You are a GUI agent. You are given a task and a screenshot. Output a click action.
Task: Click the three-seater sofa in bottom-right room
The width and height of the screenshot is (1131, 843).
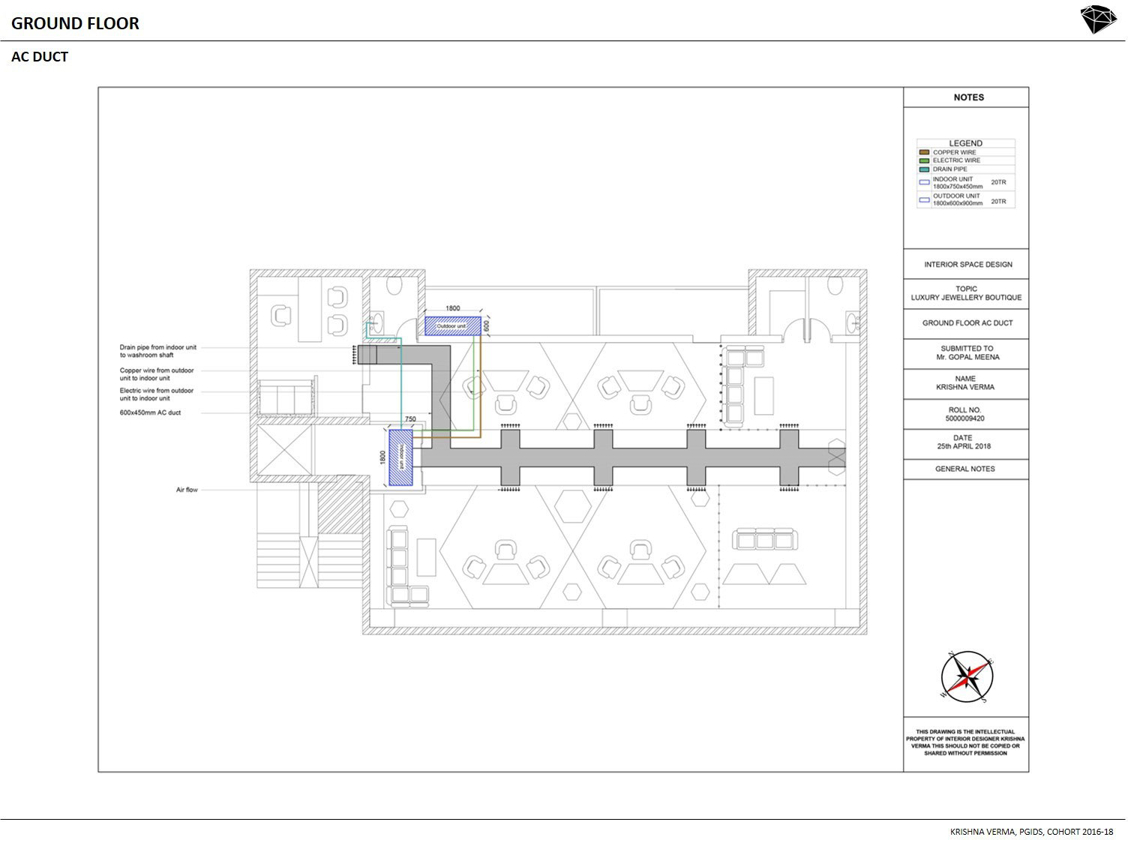(765, 540)
